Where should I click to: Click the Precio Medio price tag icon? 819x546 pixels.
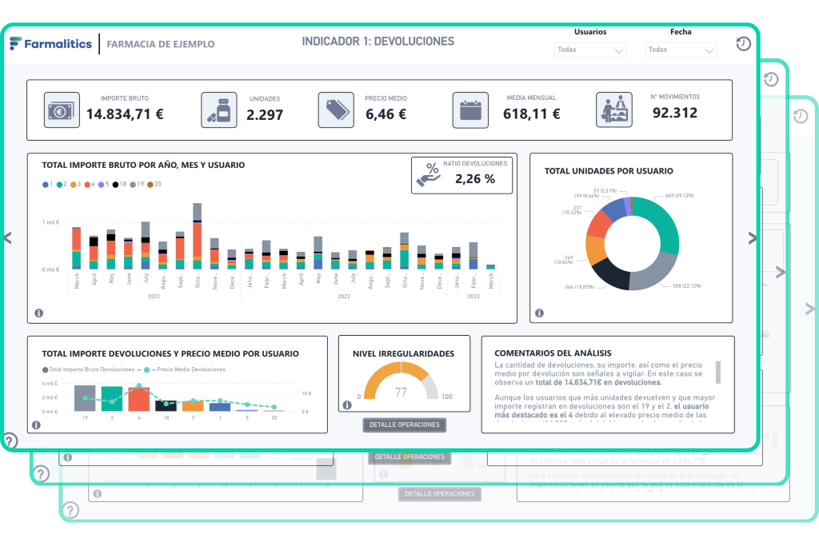click(336, 110)
